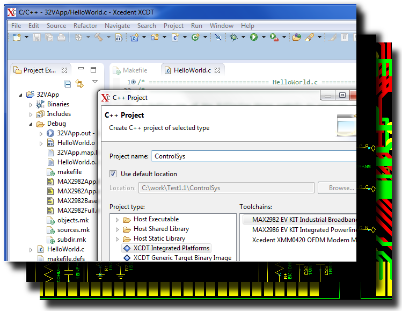Viewport: 402px width, 311px height.
Task: Expand the bottom HelloWorld.c source node
Action: point(31,250)
